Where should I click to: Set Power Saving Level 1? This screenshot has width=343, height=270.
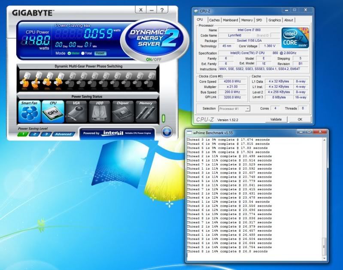pos(23,134)
